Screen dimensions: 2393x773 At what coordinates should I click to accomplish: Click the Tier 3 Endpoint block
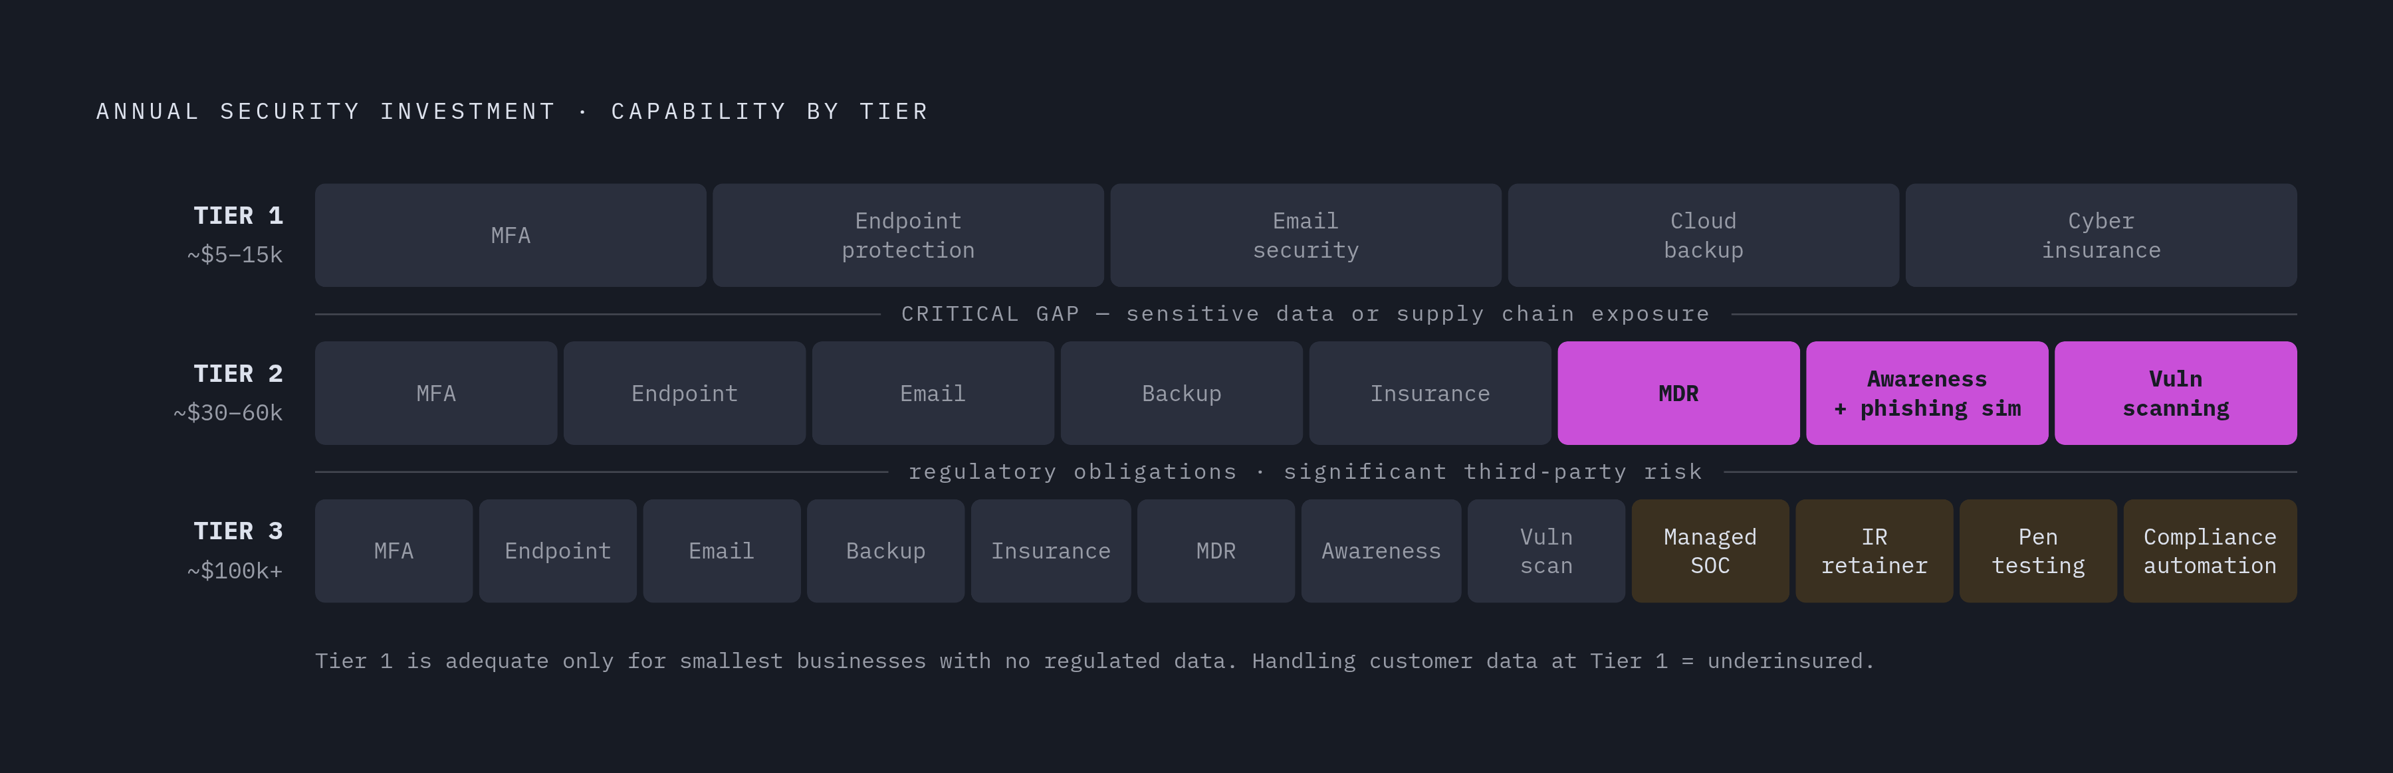[558, 551]
